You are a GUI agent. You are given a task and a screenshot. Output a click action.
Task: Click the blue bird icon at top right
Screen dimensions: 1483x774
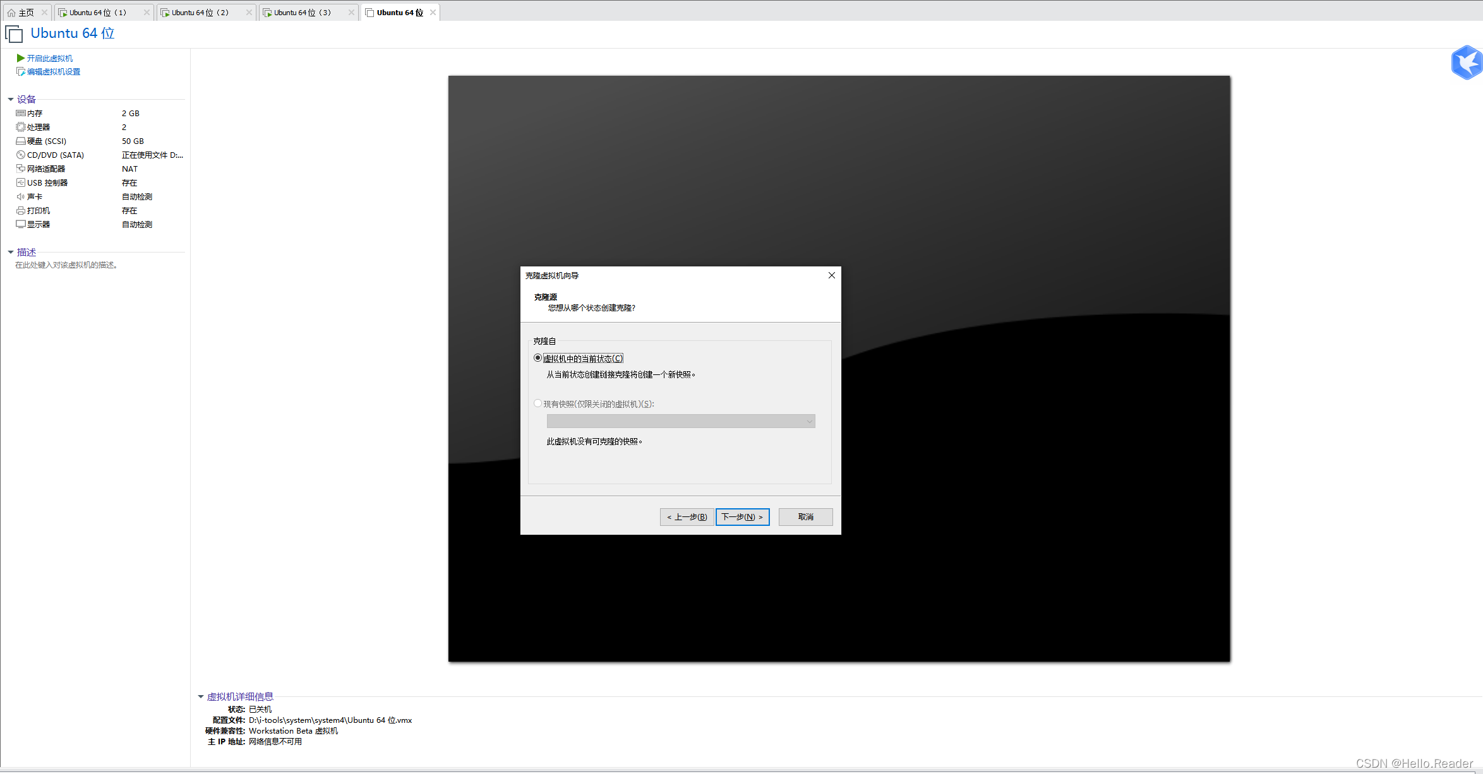[1466, 63]
